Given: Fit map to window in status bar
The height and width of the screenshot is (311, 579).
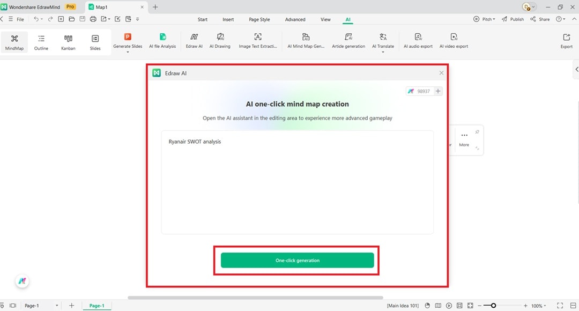Looking at the screenshot, I should pos(470,306).
